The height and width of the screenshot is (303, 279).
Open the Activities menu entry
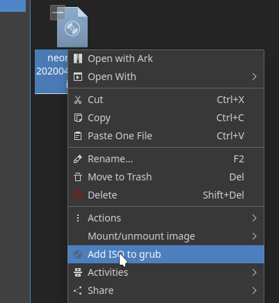click(166, 272)
